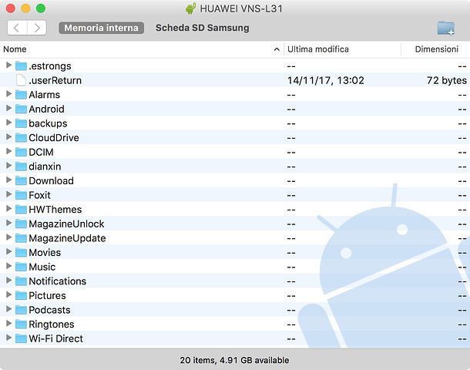Sort by Dimensioni column header

coord(436,49)
